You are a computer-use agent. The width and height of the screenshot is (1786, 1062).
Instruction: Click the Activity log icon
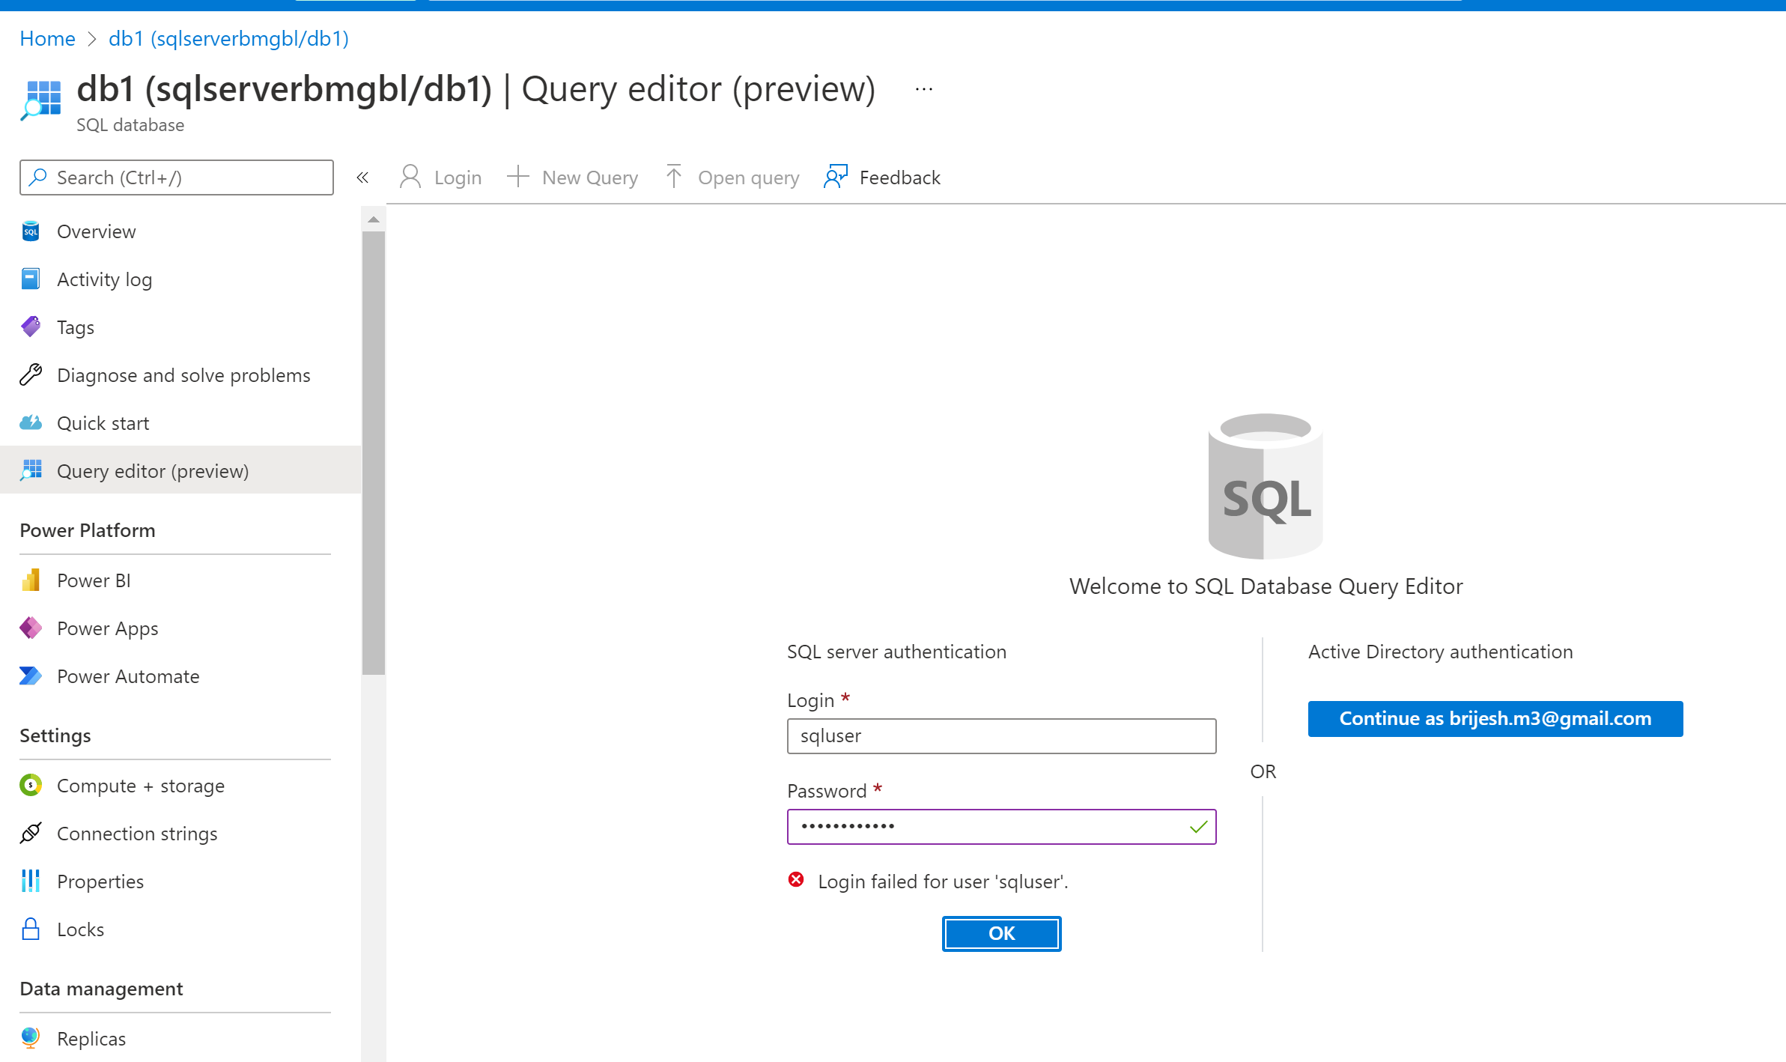tap(31, 279)
